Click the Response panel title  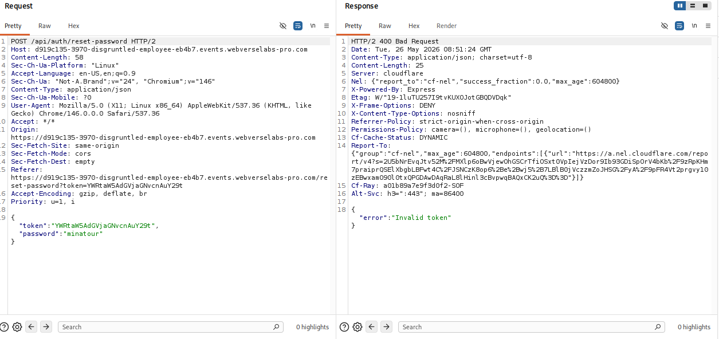(x=362, y=6)
